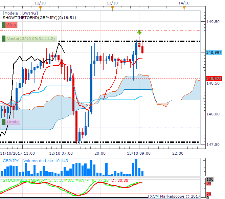
Task: Click the stochastic D: 80,88 value
Action: tap(120, 180)
